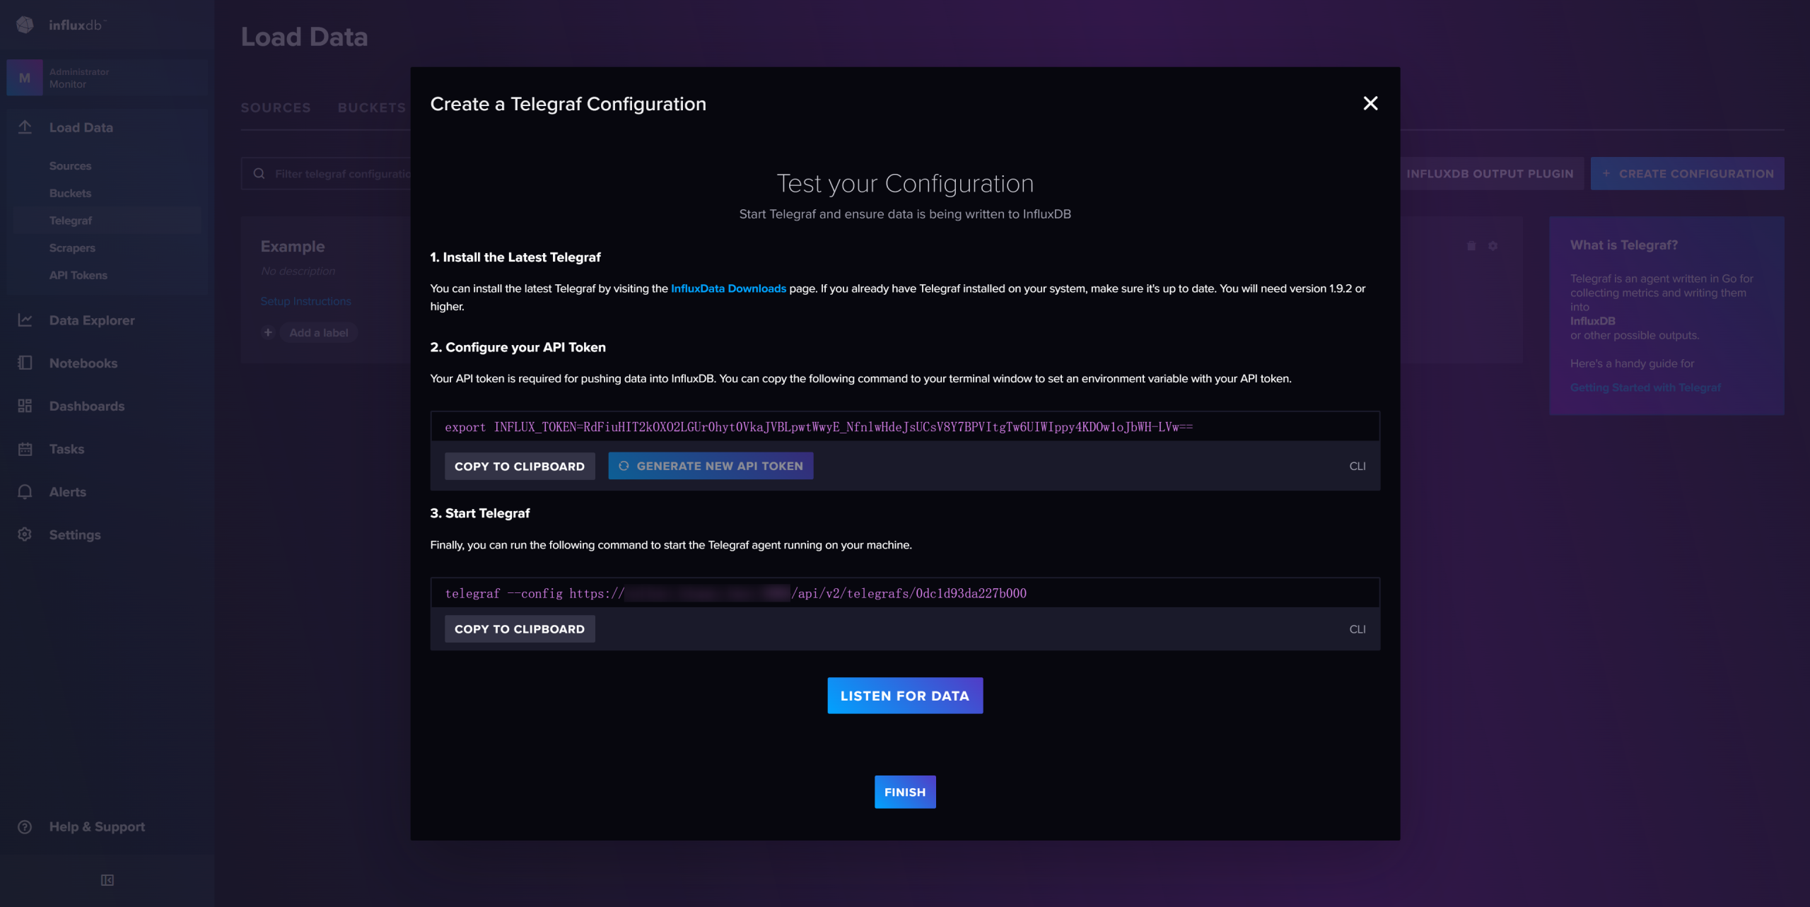Click the filter search magnifier icon

pyautogui.click(x=259, y=173)
